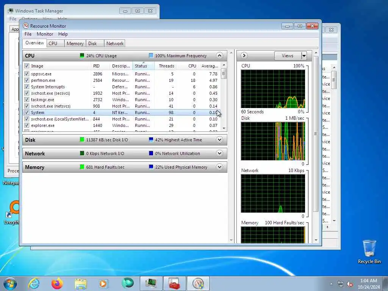Image resolution: width=388 pixels, height=291 pixels.
Task: Open the Help menu in Resource Monitor
Action: (x=63, y=34)
